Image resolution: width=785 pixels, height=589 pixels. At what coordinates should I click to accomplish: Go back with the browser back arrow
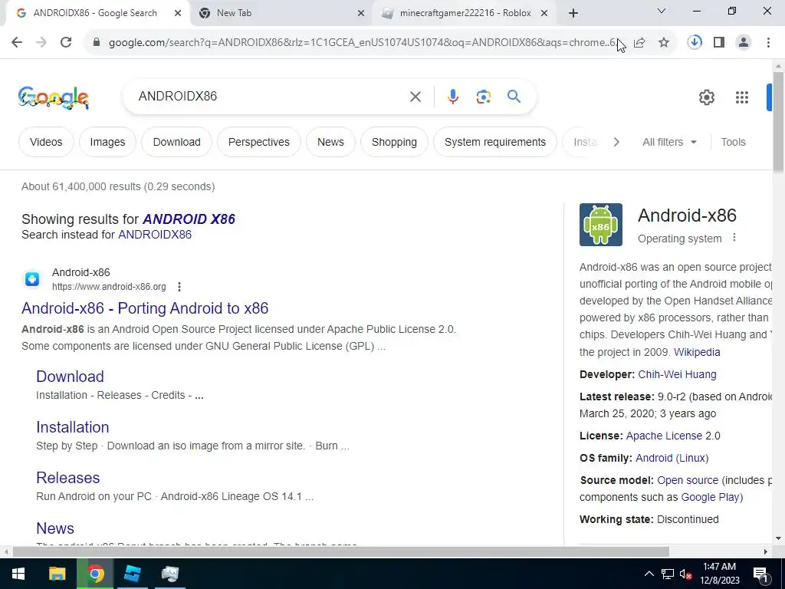pyautogui.click(x=17, y=43)
